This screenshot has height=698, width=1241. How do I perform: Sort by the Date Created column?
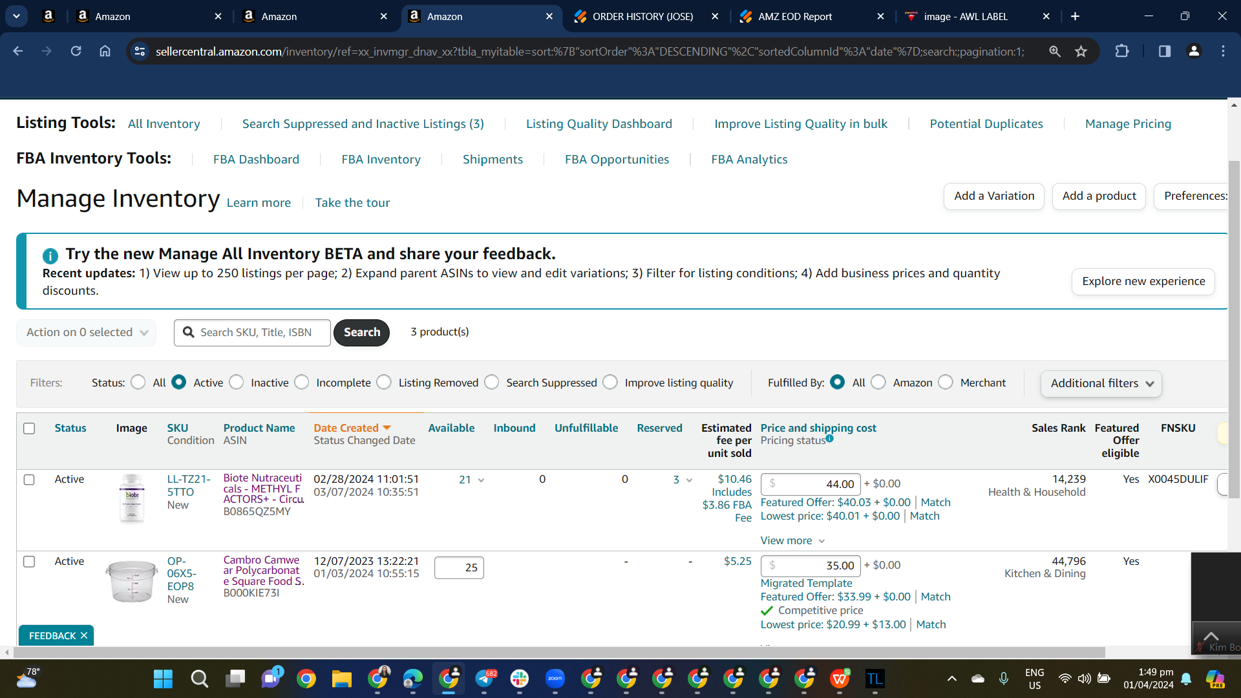coord(352,428)
